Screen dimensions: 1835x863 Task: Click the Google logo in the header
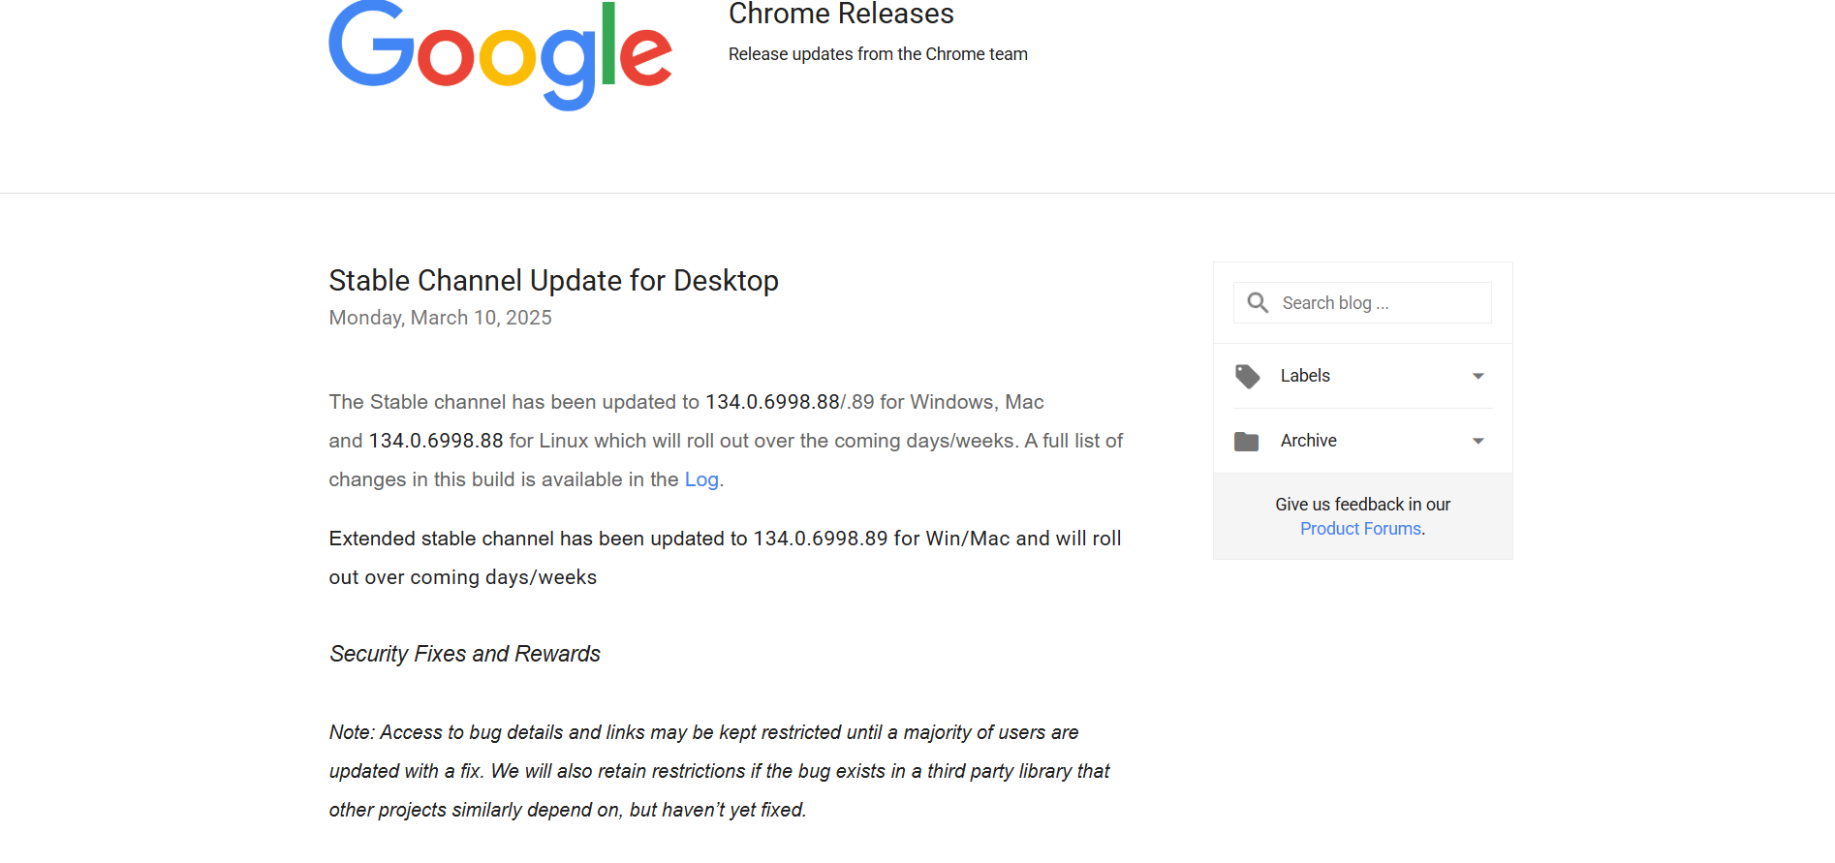(x=499, y=54)
